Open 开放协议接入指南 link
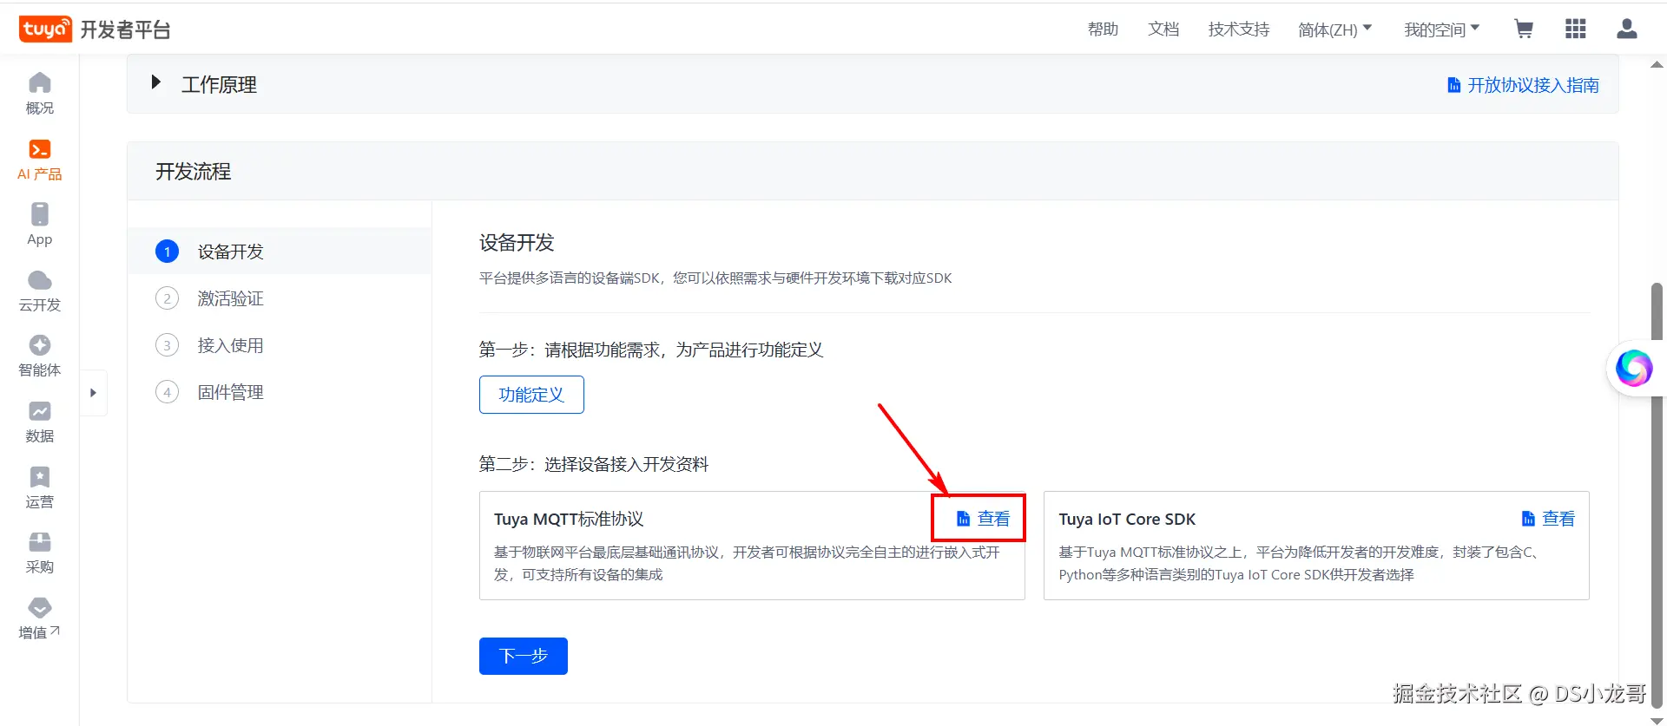The width and height of the screenshot is (1667, 726). [x=1523, y=85]
